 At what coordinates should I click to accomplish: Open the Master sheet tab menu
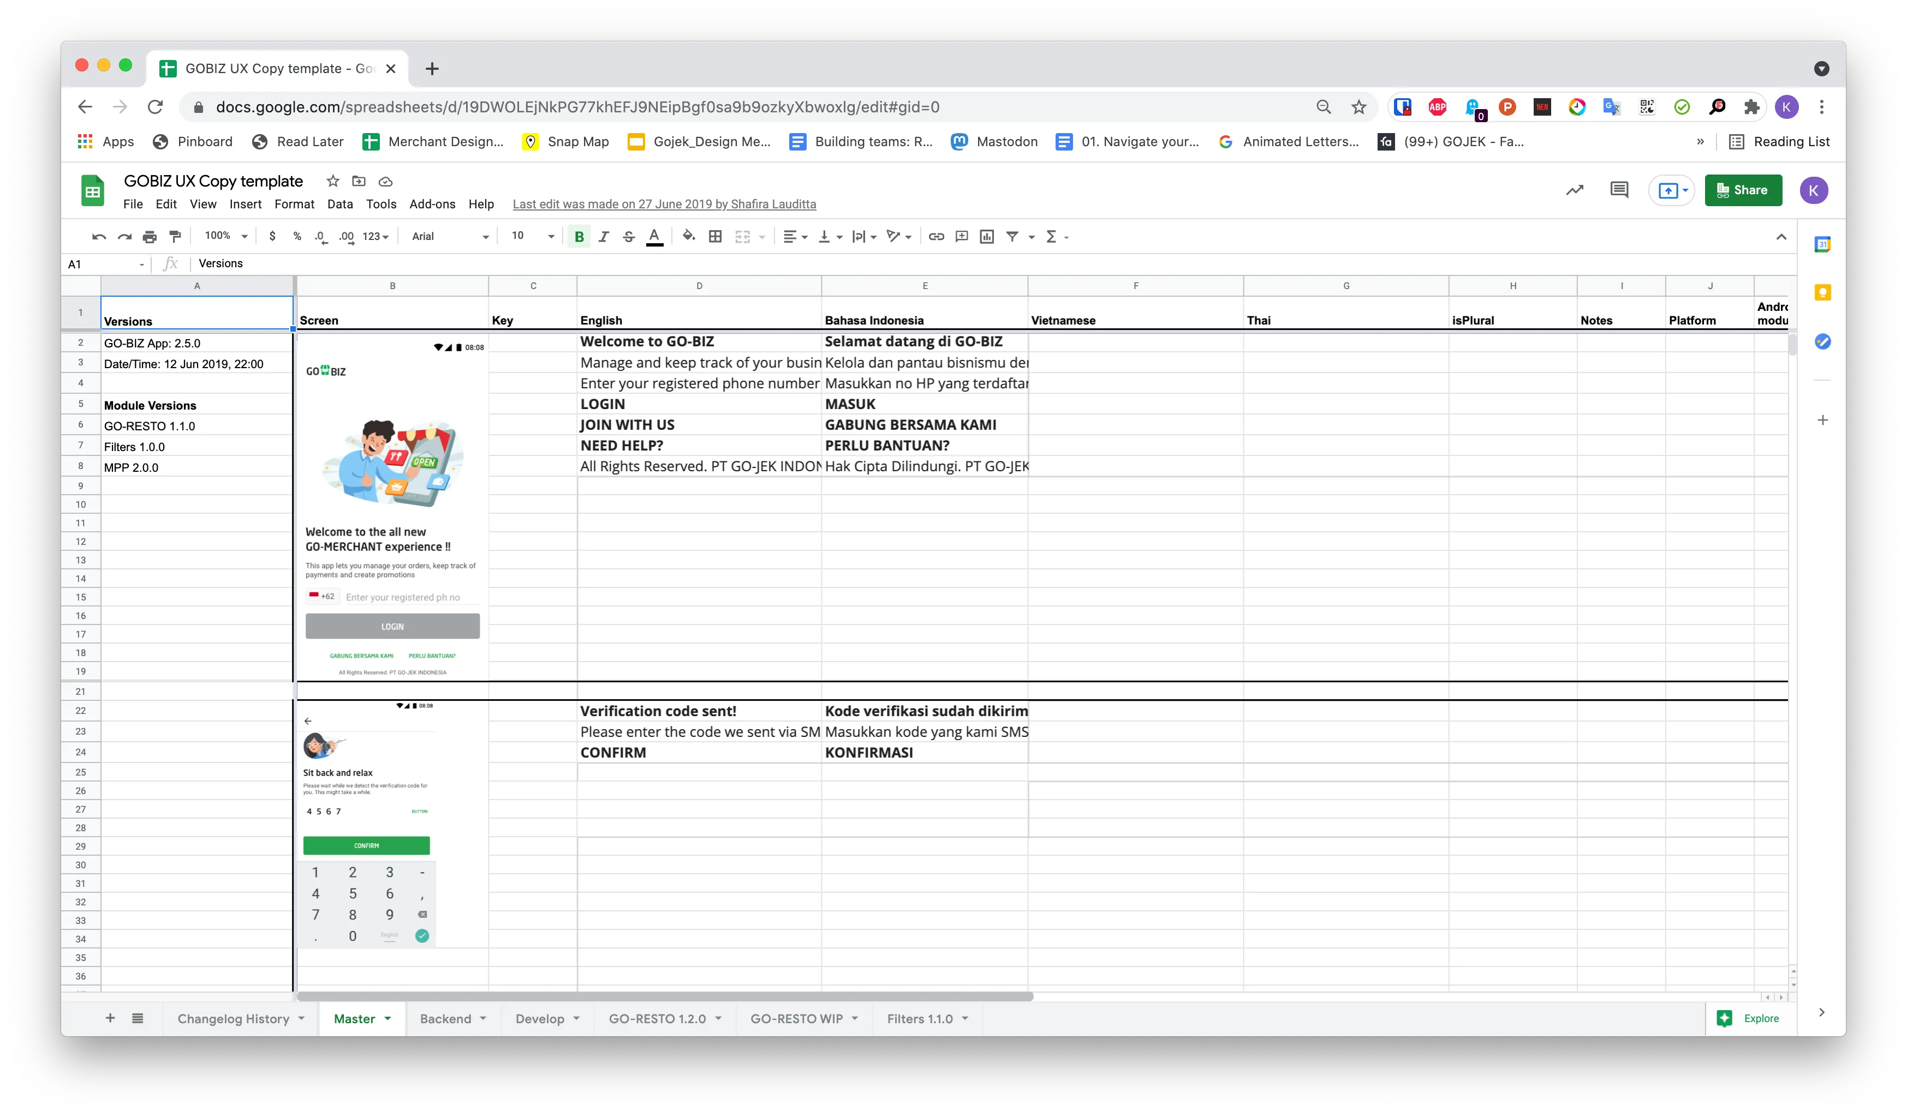pyautogui.click(x=388, y=1019)
